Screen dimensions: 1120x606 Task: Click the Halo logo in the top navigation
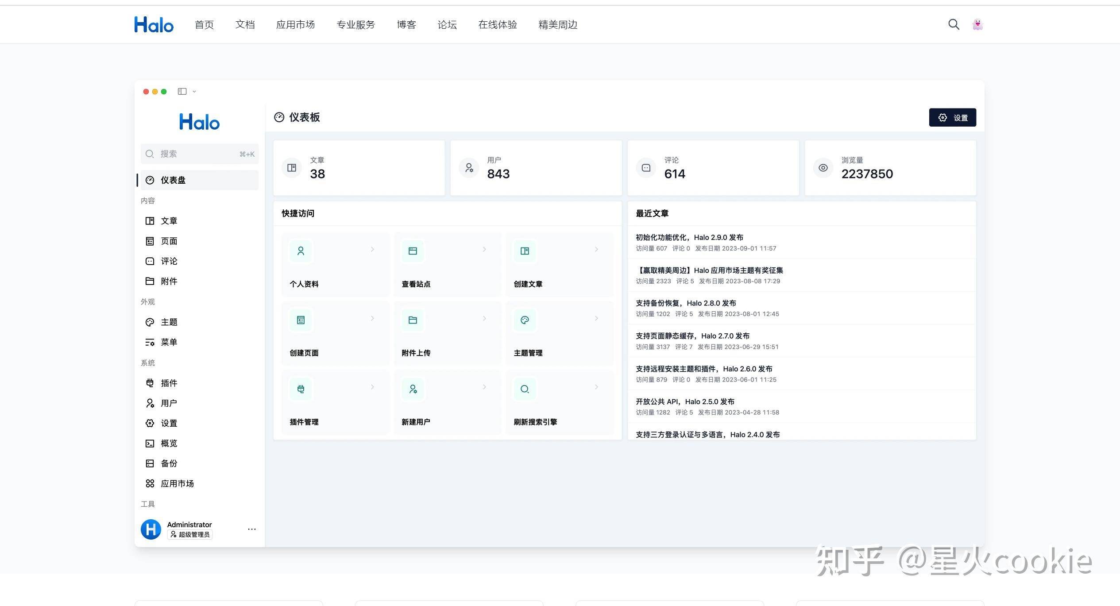[x=154, y=24]
